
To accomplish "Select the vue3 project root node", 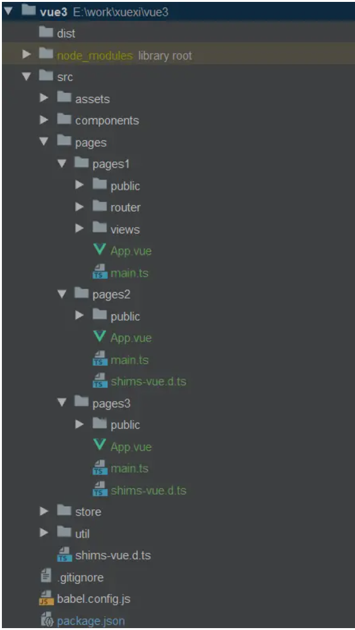I will coord(53,11).
